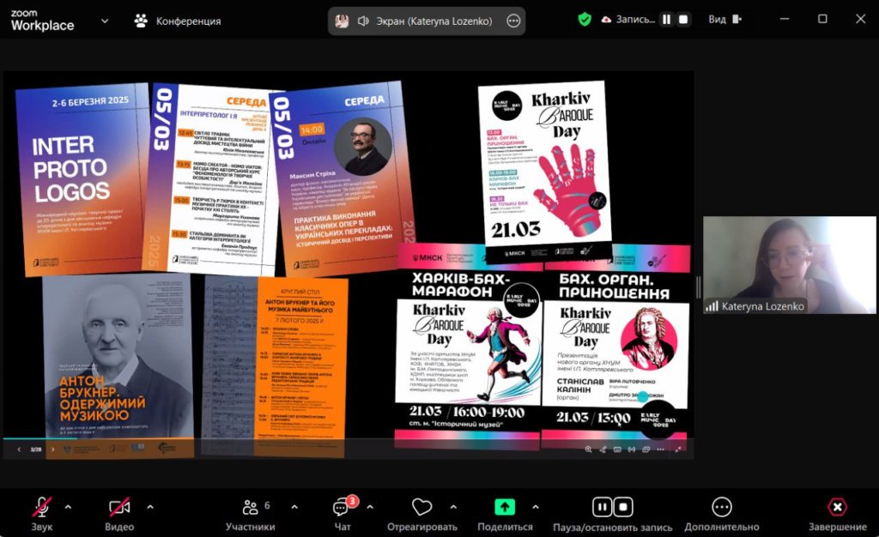Click the share icon in the slide toolbar
Image resolution: width=879 pixels, height=537 pixels.
(x=603, y=450)
